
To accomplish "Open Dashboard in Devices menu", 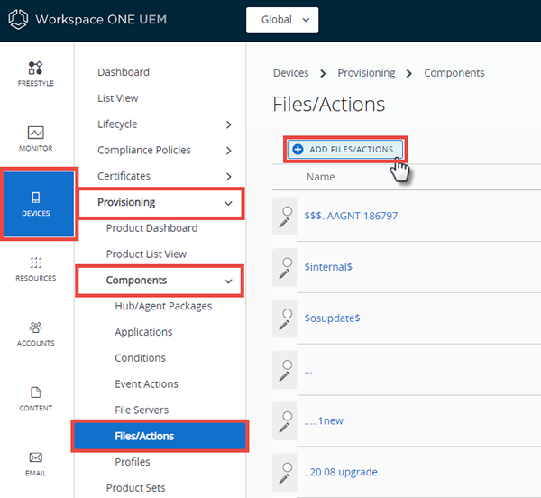I will point(124,72).
